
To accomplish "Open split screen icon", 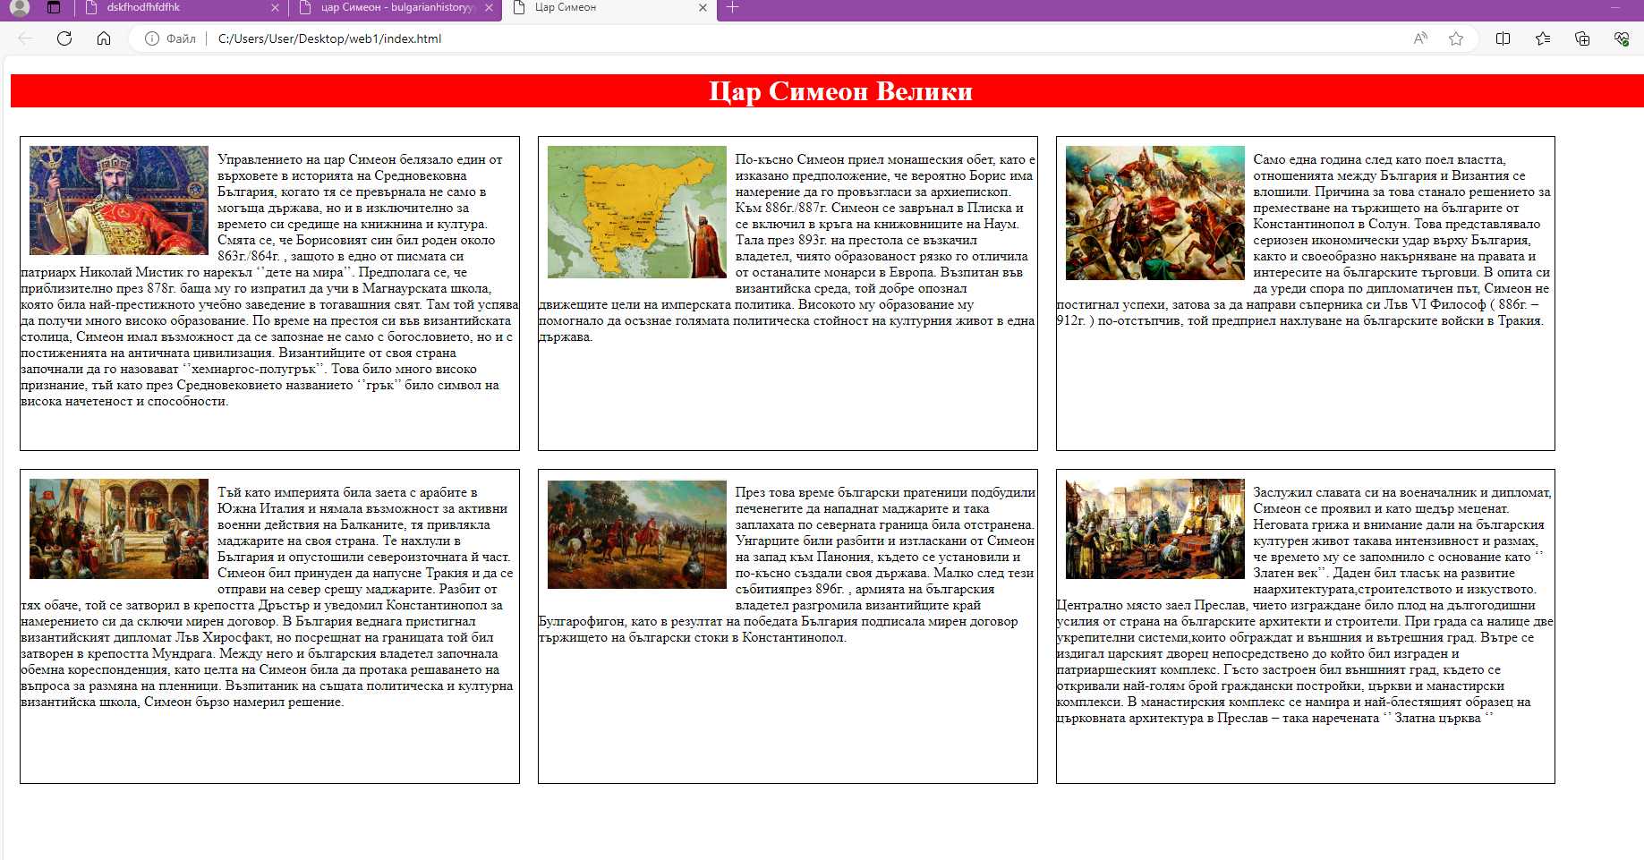I will click(1503, 38).
